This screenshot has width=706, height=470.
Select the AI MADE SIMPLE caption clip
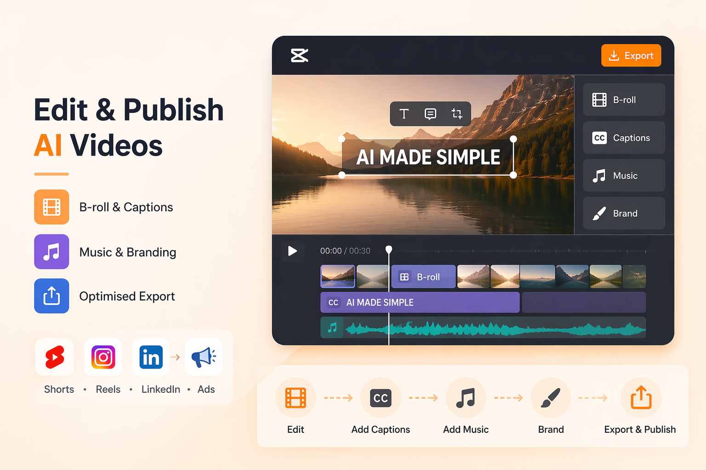click(420, 302)
